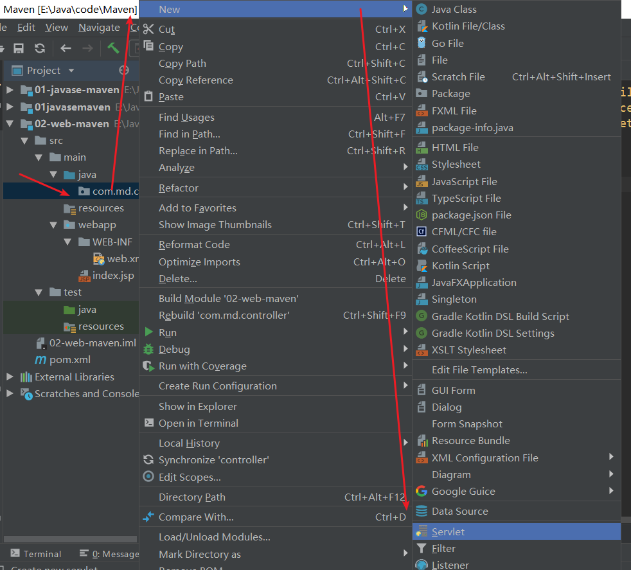Viewport: 631px width, 570px height.
Task: Click the Synchronize refresh toolbar icon
Action: pyautogui.click(x=40, y=48)
